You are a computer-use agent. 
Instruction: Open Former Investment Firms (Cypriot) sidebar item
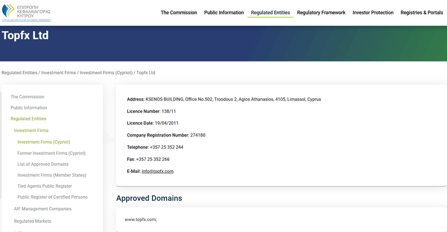click(51, 153)
